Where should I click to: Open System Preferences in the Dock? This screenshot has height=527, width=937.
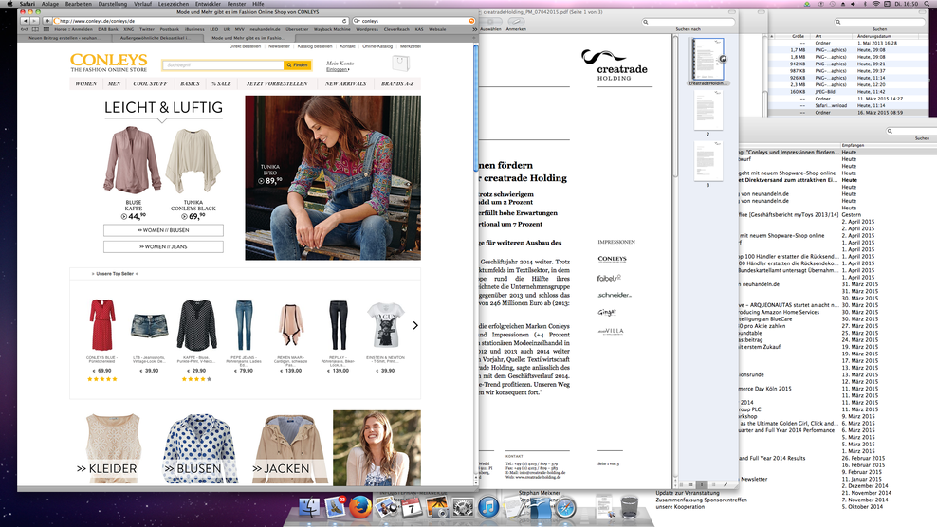[463, 508]
